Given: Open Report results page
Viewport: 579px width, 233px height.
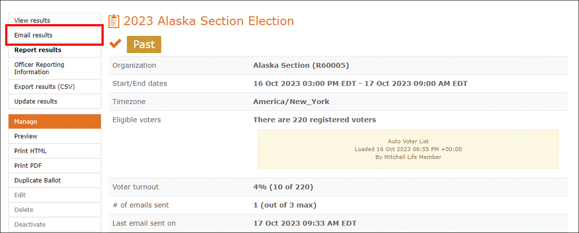Looking at the screenshot, I should [54, 50].
